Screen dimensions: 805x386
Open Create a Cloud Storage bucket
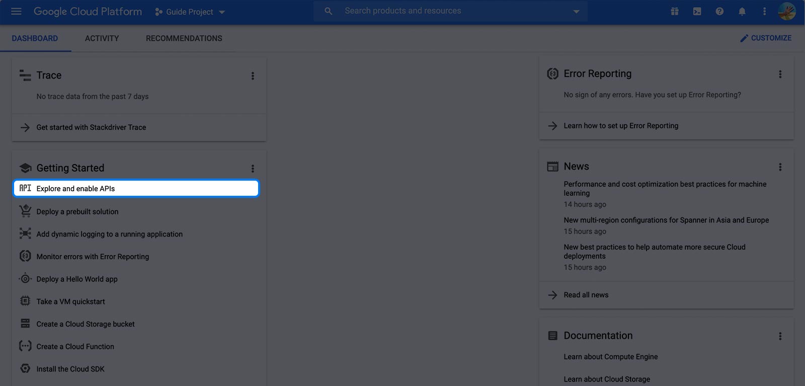pyautogui.click(x=86, y=324)
